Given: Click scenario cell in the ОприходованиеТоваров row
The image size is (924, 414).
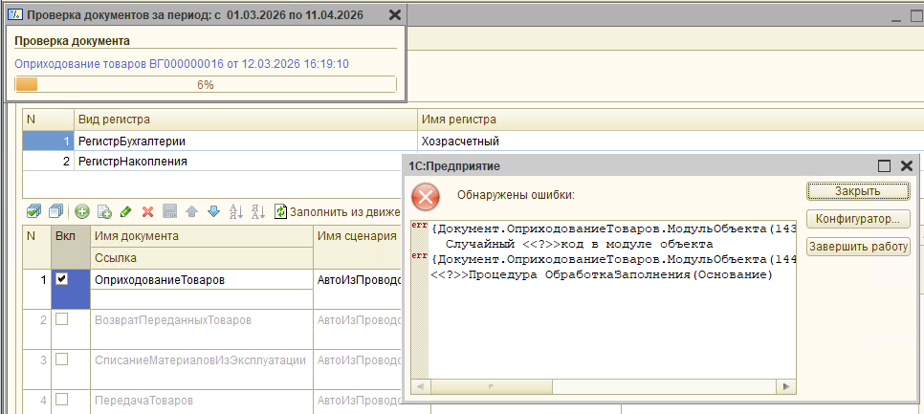Looking at the screenshot, I should click(357, 280).
